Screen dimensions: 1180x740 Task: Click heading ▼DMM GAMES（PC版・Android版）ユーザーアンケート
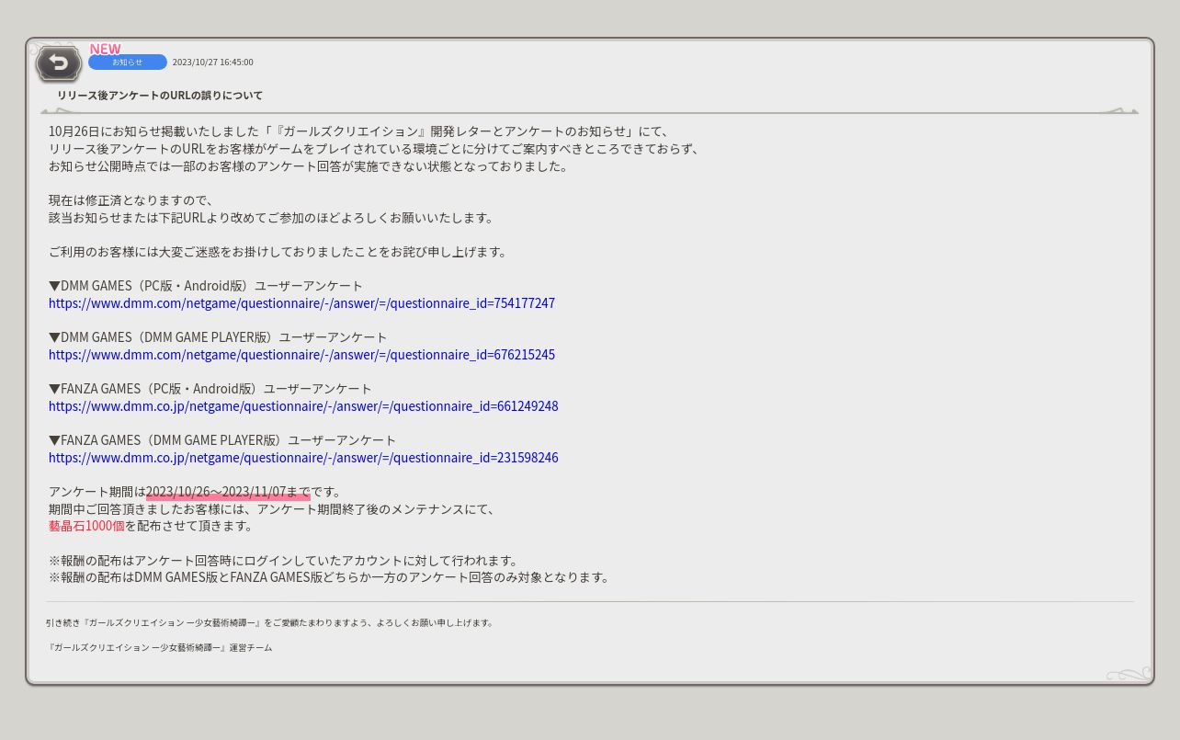point(206,286)
